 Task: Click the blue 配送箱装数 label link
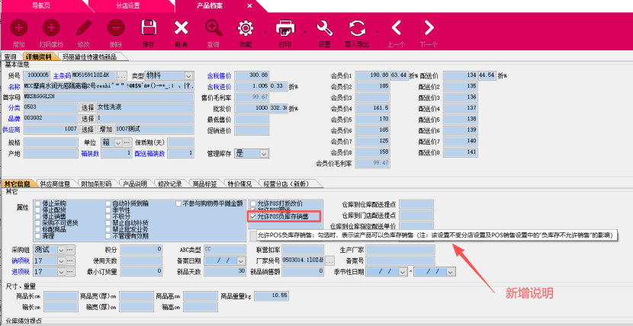coord(149,154)
